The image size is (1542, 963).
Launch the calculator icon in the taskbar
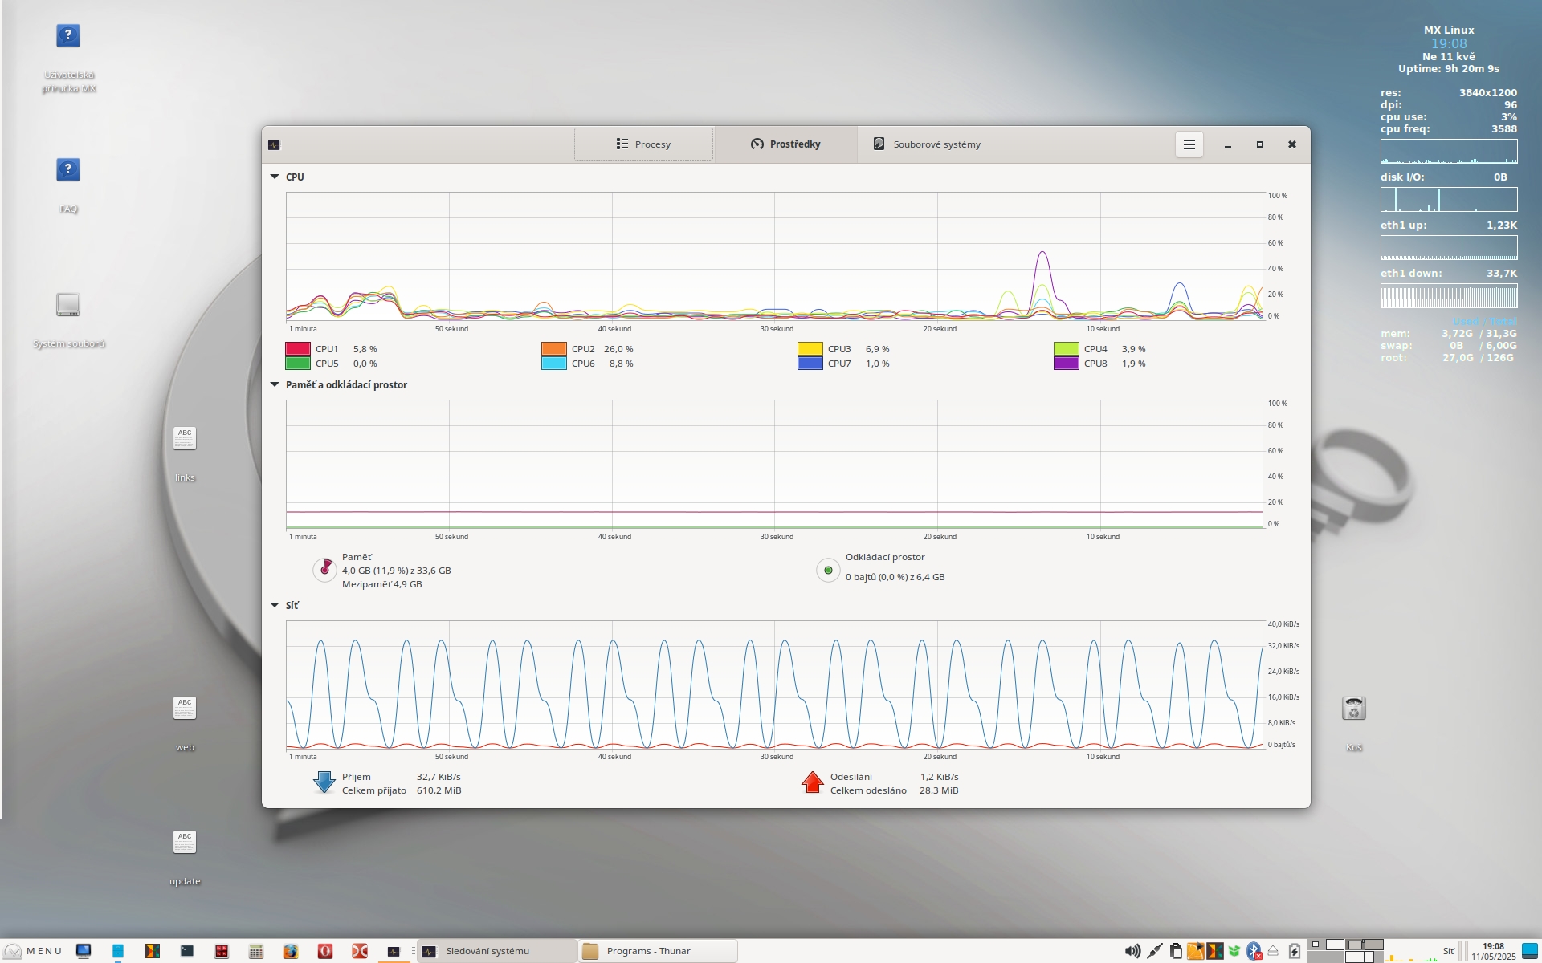click(256, 951)
